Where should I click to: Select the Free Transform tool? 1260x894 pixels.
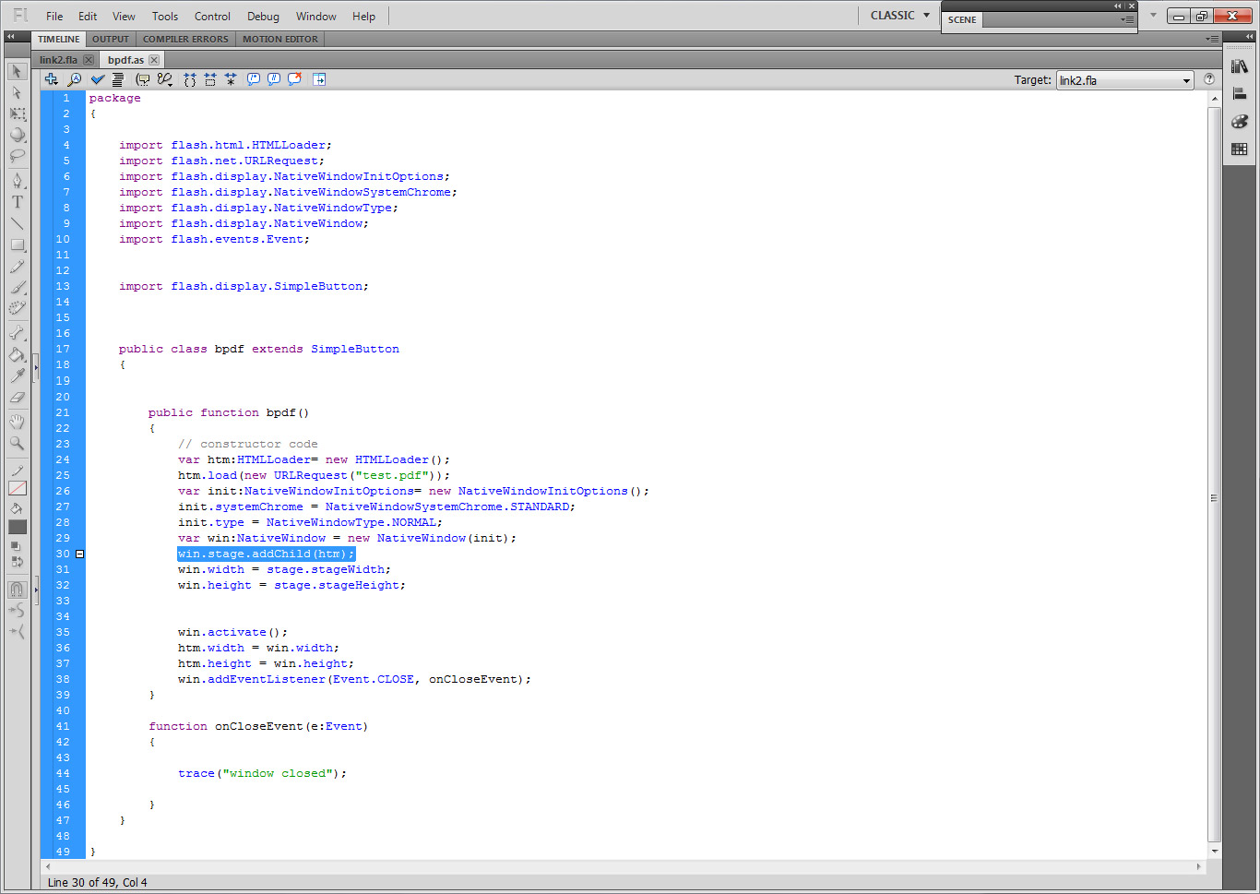click(x=17, y=113)
